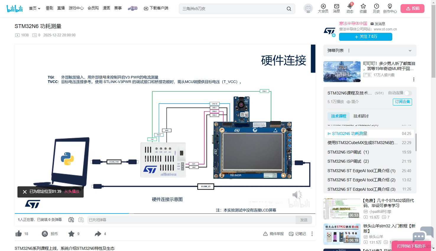The image size is (436, 251).
Task: Play ST EdgeAI tool工具介绍 (3) episode
Action: 369,189
